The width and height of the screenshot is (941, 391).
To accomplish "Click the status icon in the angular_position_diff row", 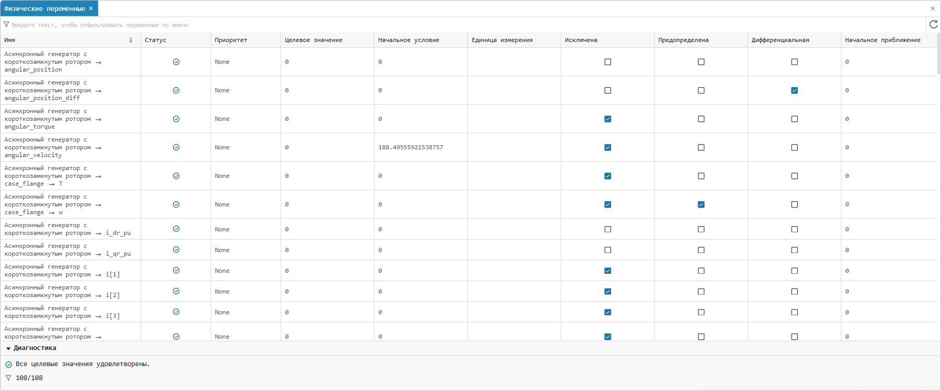I will point(176,90).
